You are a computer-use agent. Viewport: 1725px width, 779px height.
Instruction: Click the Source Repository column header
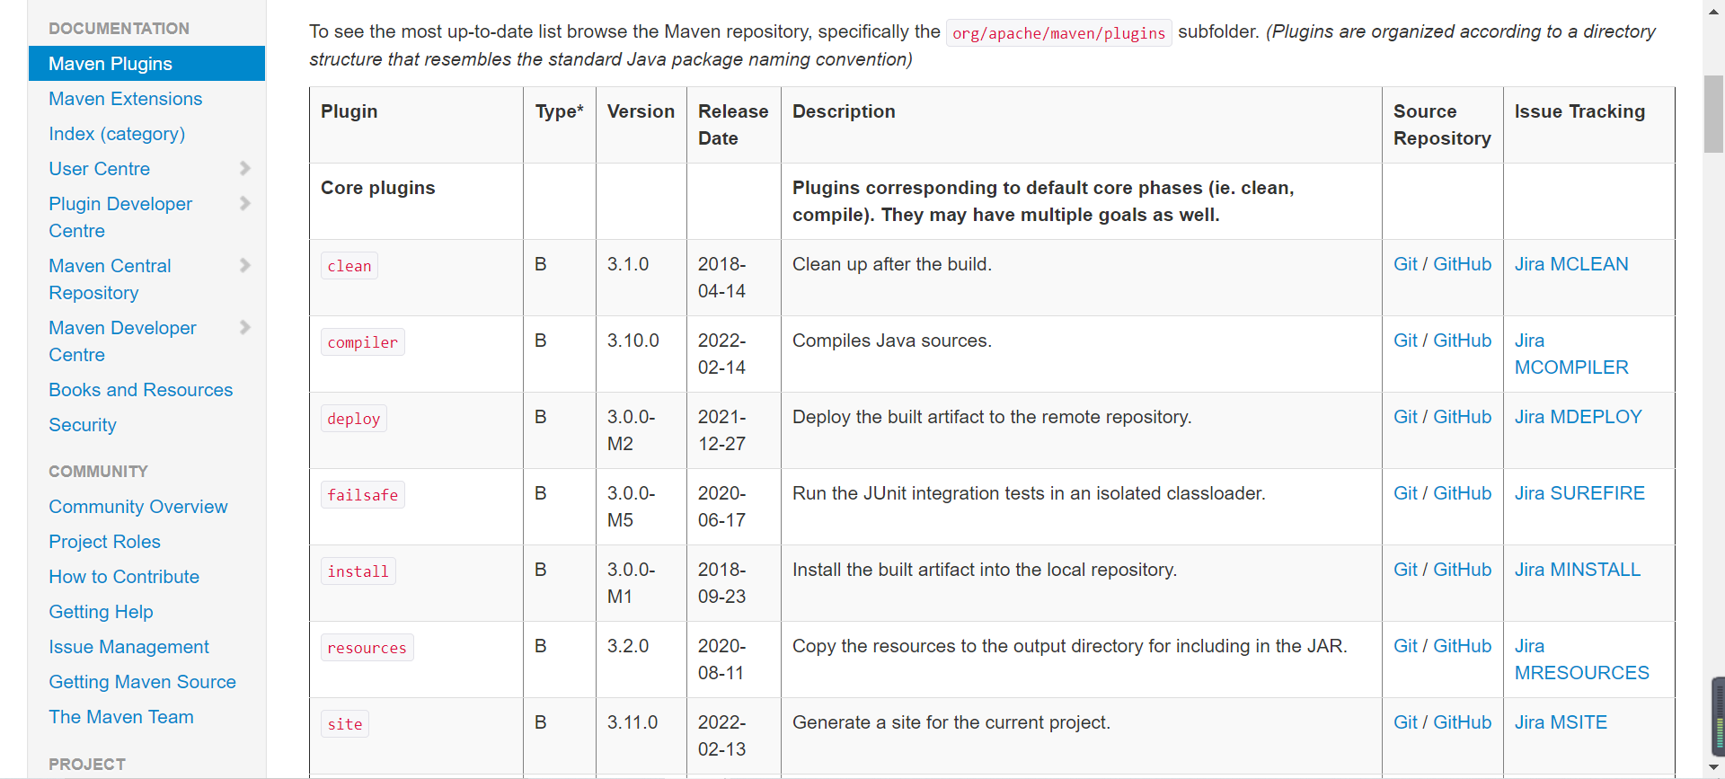[x=1442, y=125]
